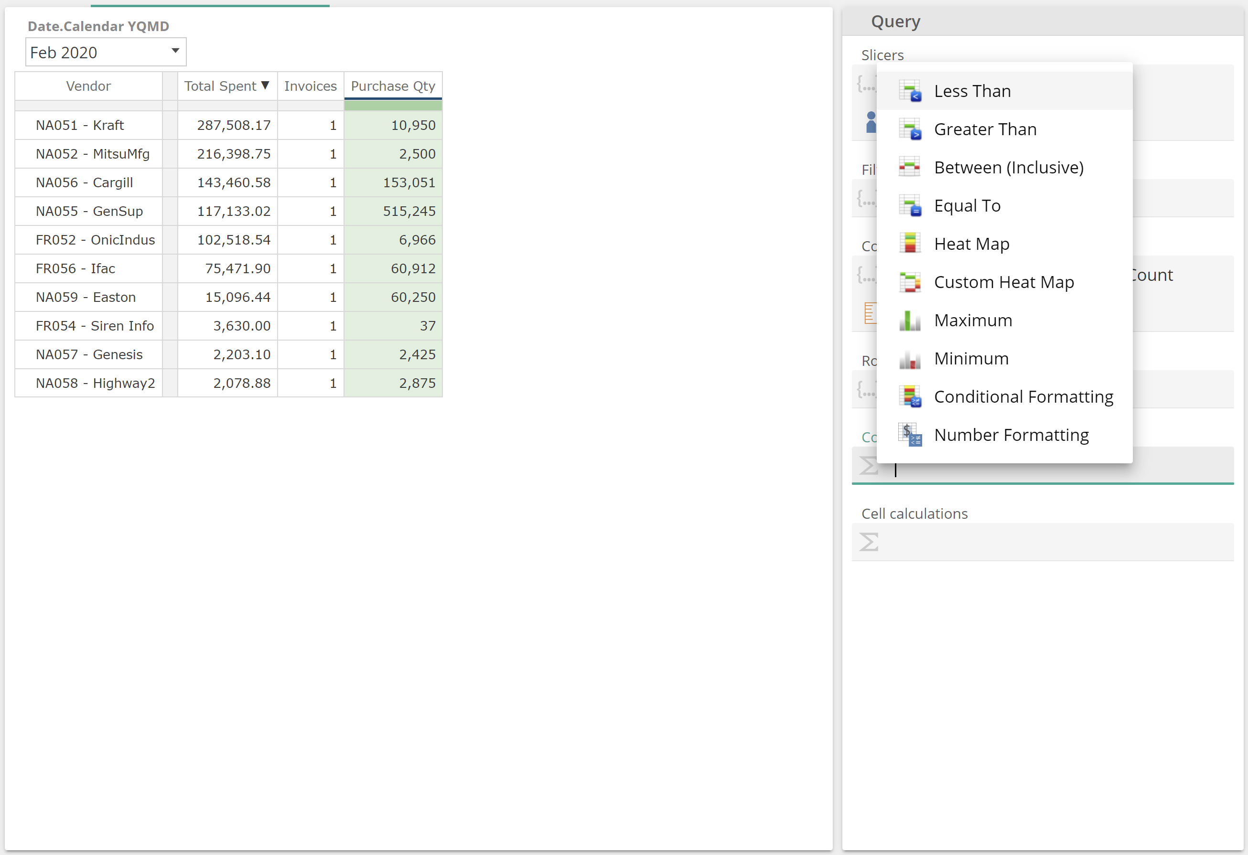Click the Purchase Qty column header
The height and width of the screenshot is (855, 1248).
tap(393, 86)
